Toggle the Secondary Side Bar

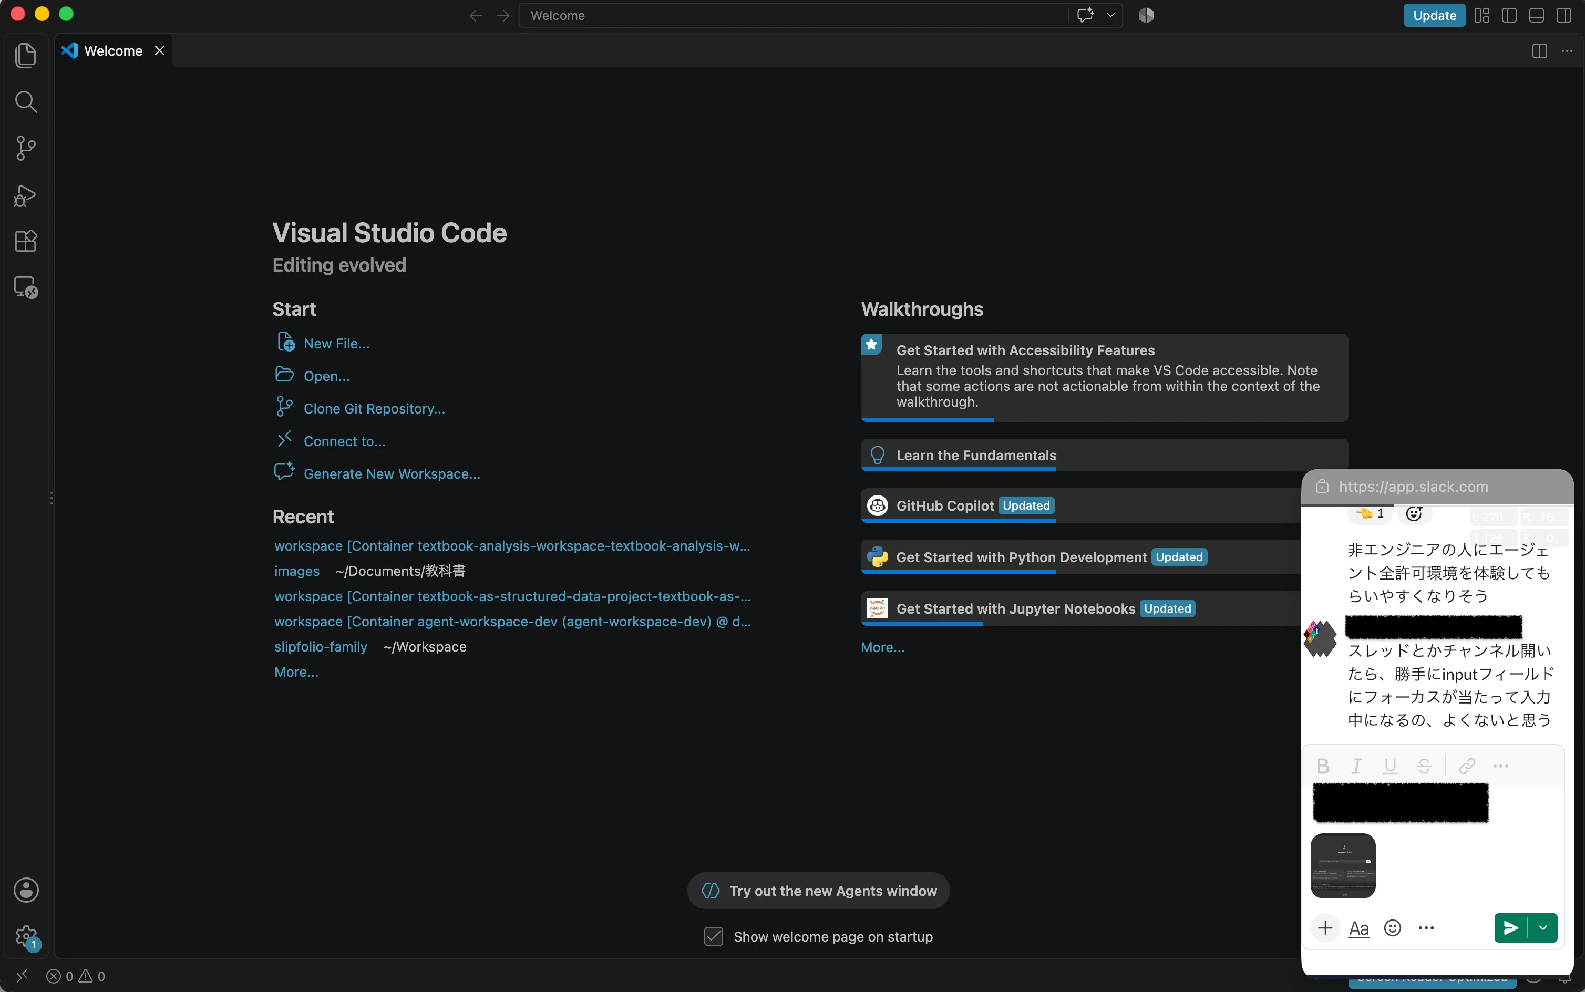(1564, 15)
